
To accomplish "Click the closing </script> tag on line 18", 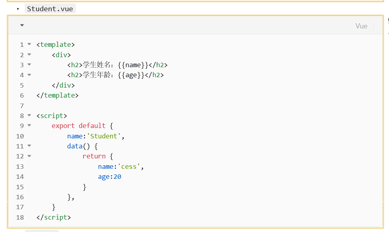I will pyautogui.click(x=53, y=218).
